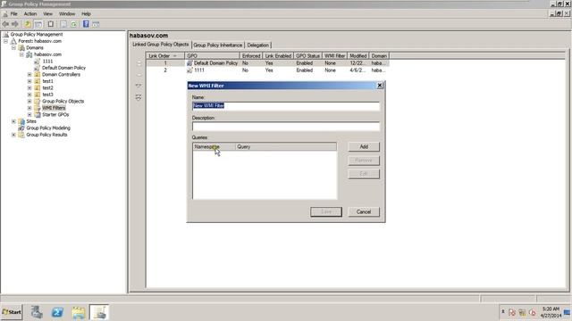This screenshot has height=321, width=572.
Task: Click the taskbar clock showing 5:20 AM
Action: click(551, 312)
